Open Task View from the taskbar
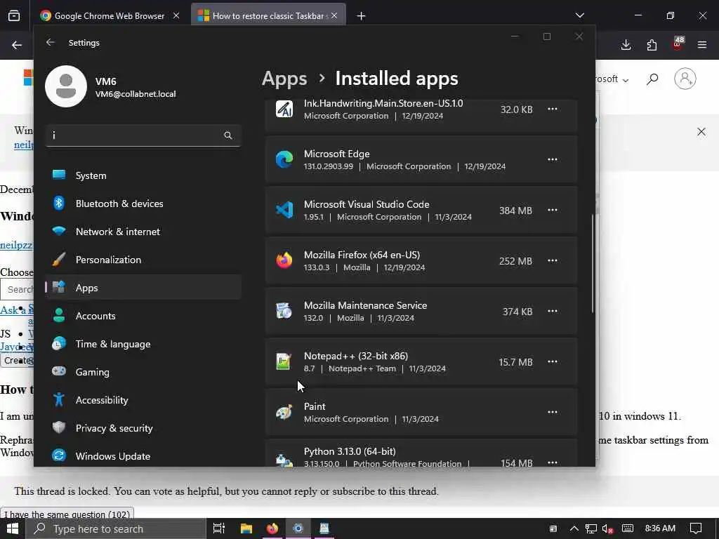719x539 pixels. point(219,528)
